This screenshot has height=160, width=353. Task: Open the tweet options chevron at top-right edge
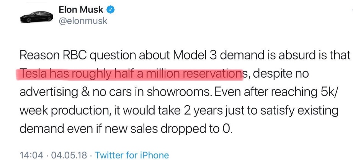point(351,10)
